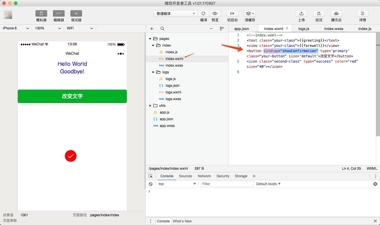The image size is (380, 225).
Task: Open the 100% zoom dropdown
Action: 48,28
